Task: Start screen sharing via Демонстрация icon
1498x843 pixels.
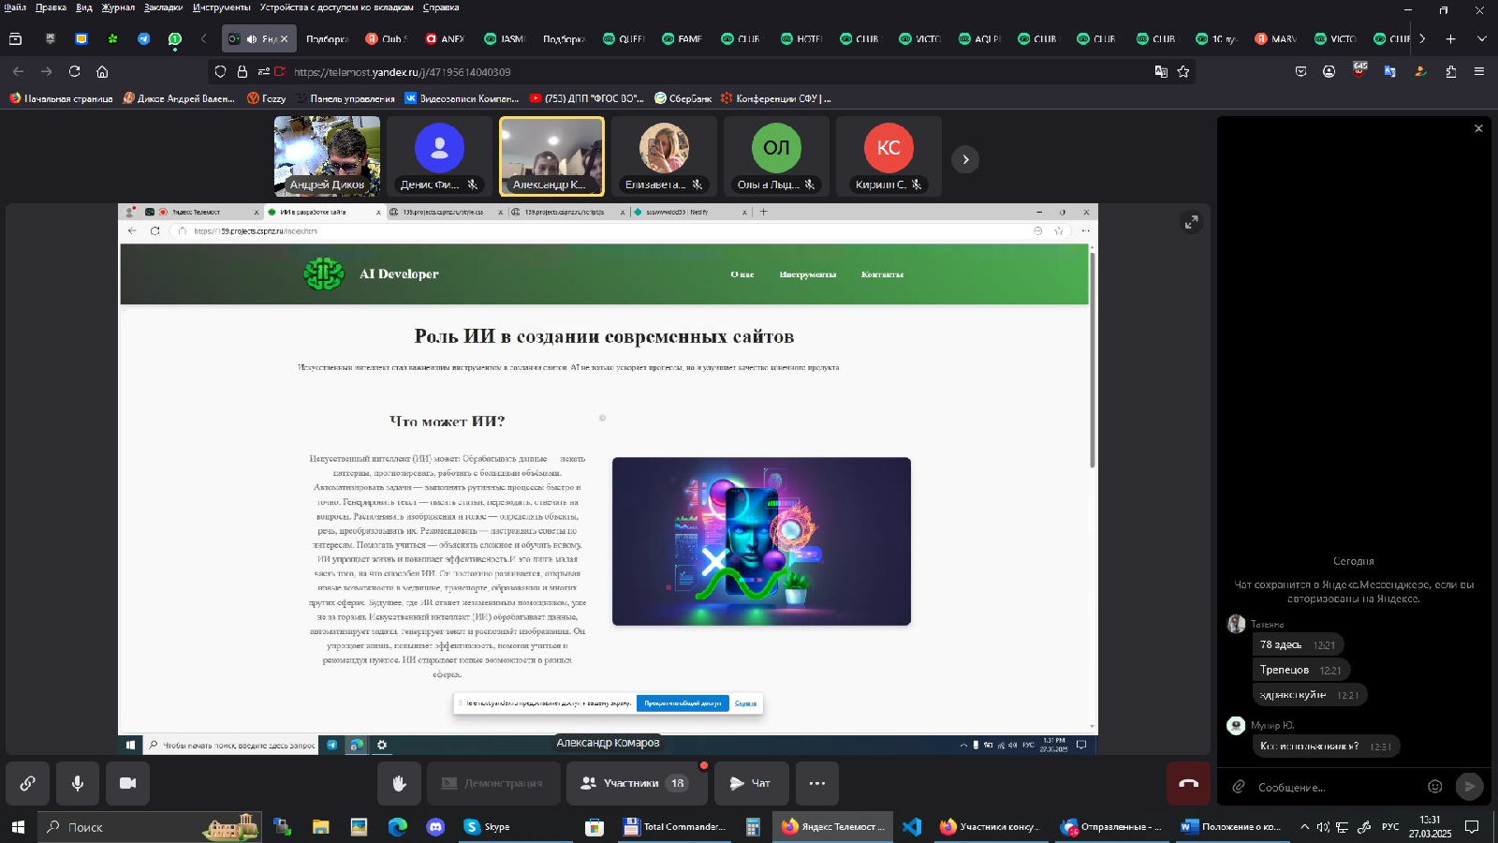Action: tap(493, 783)
